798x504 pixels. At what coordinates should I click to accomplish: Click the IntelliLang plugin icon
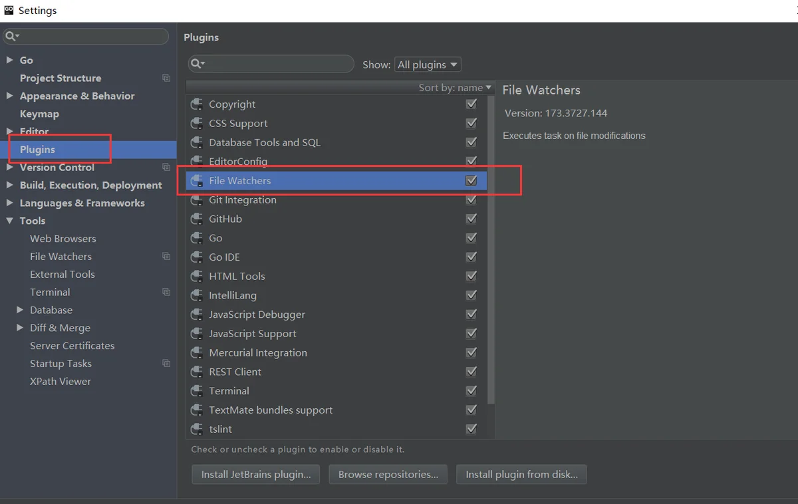[196, 295]
